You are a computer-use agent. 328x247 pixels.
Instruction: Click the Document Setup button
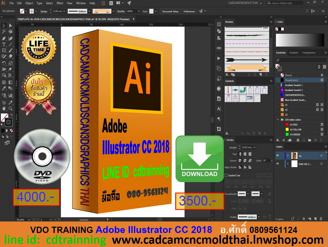click(170, 11)
